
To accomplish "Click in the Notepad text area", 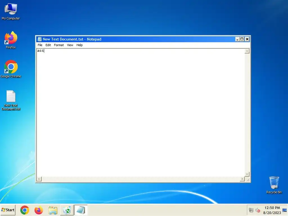I will (141, 112).
